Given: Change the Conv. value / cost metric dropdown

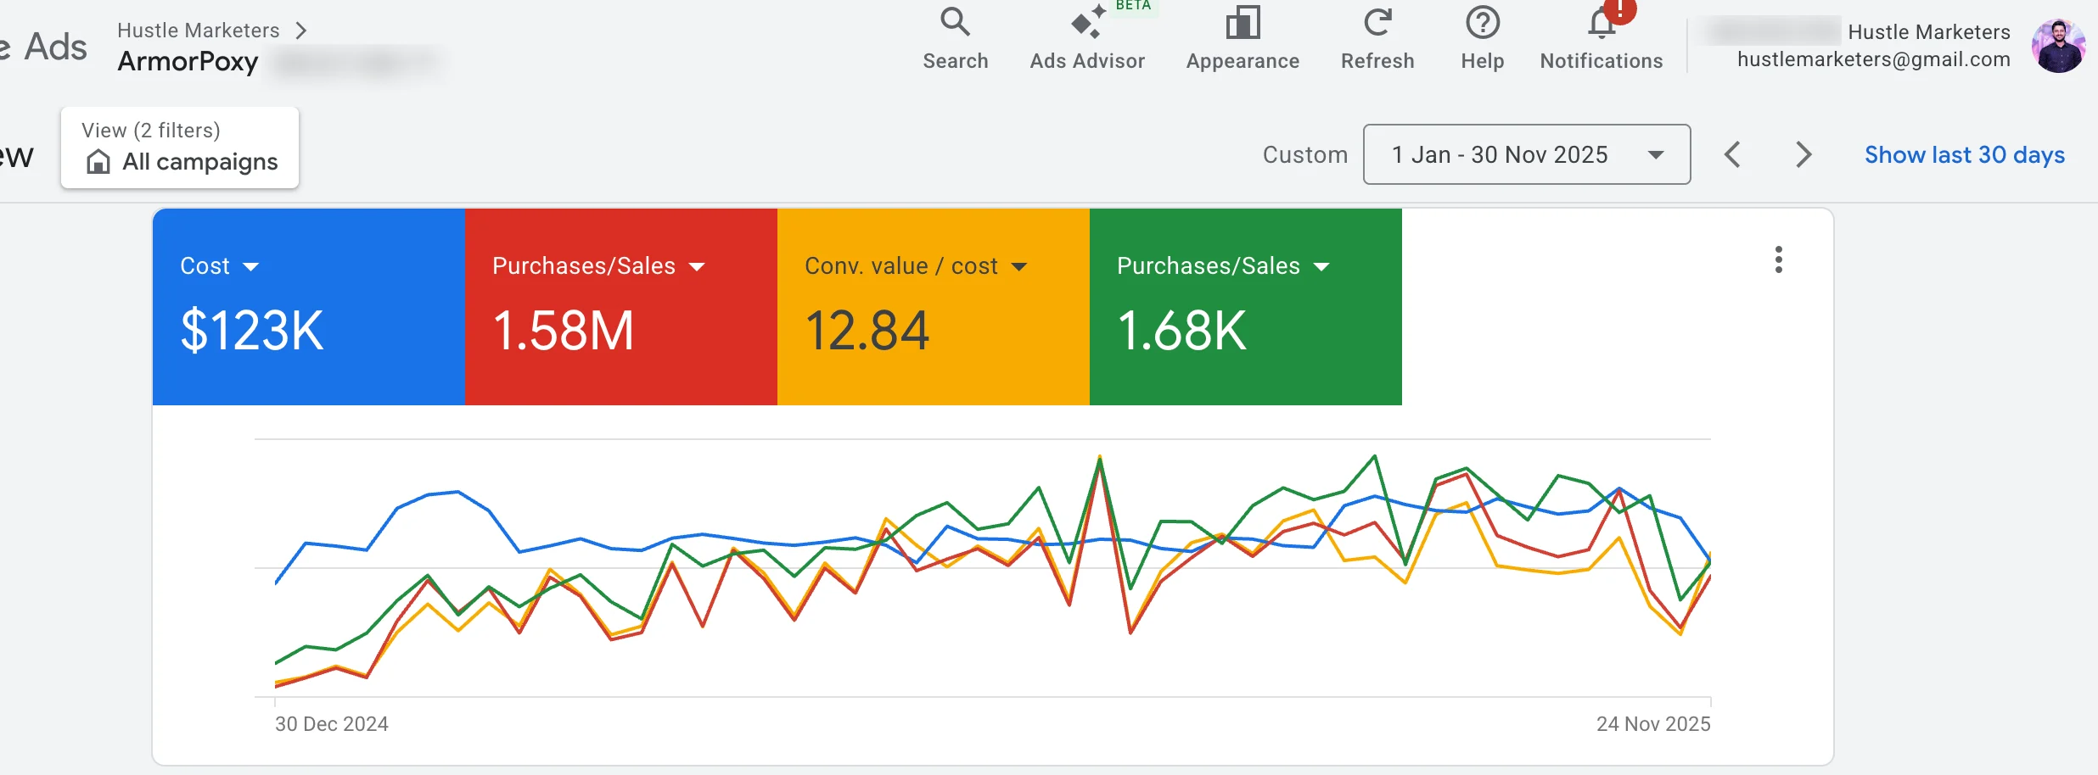Looking at the screenshot, I should 916,266.
